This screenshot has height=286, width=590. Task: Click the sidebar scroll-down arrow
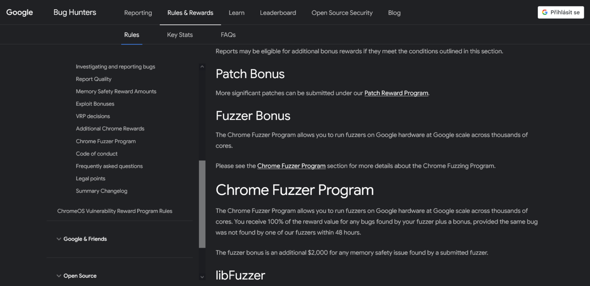202,276
